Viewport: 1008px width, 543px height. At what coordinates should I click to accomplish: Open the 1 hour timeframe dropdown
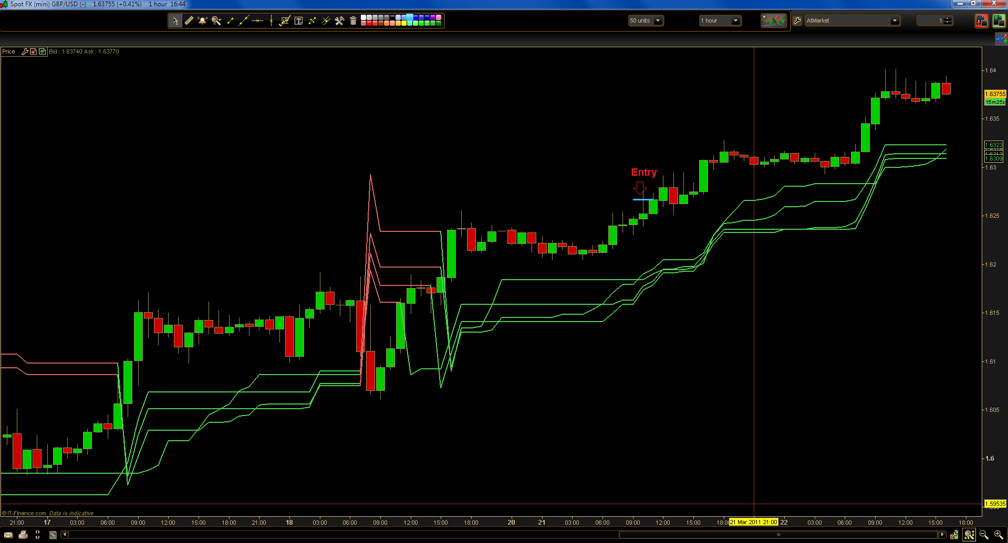coord(720,20)
